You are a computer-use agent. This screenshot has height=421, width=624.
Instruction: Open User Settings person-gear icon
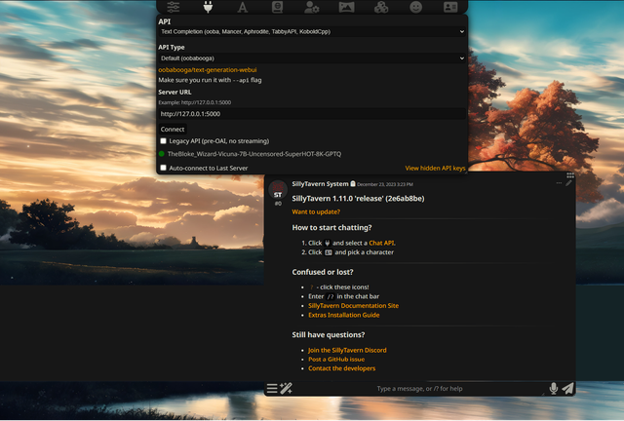[x=312, y=7]
